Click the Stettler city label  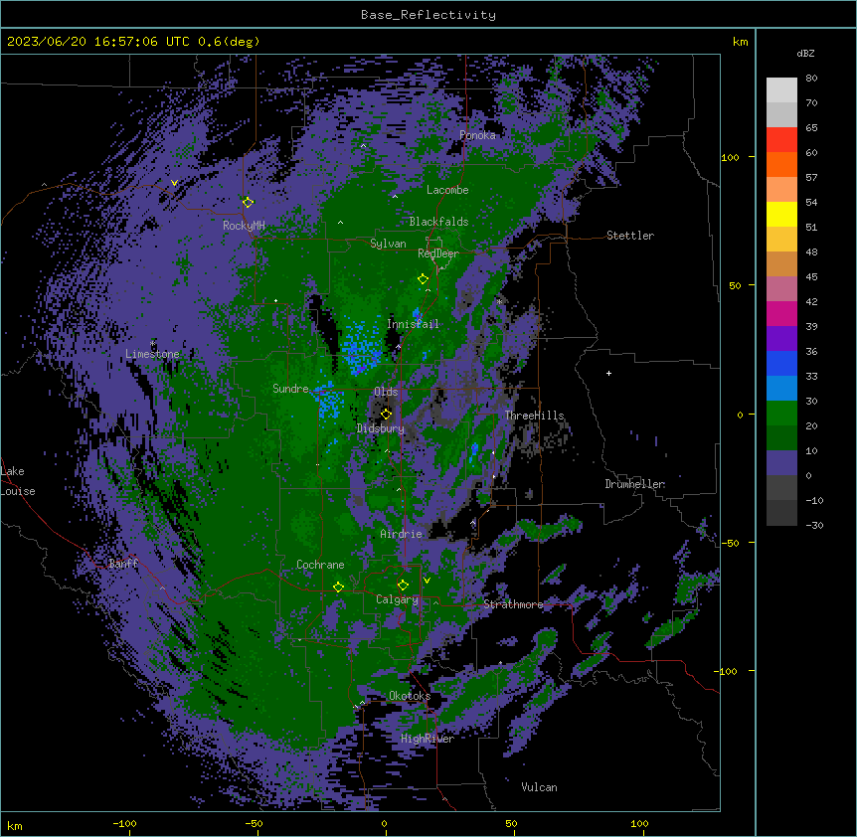click(x=630, y=236)
